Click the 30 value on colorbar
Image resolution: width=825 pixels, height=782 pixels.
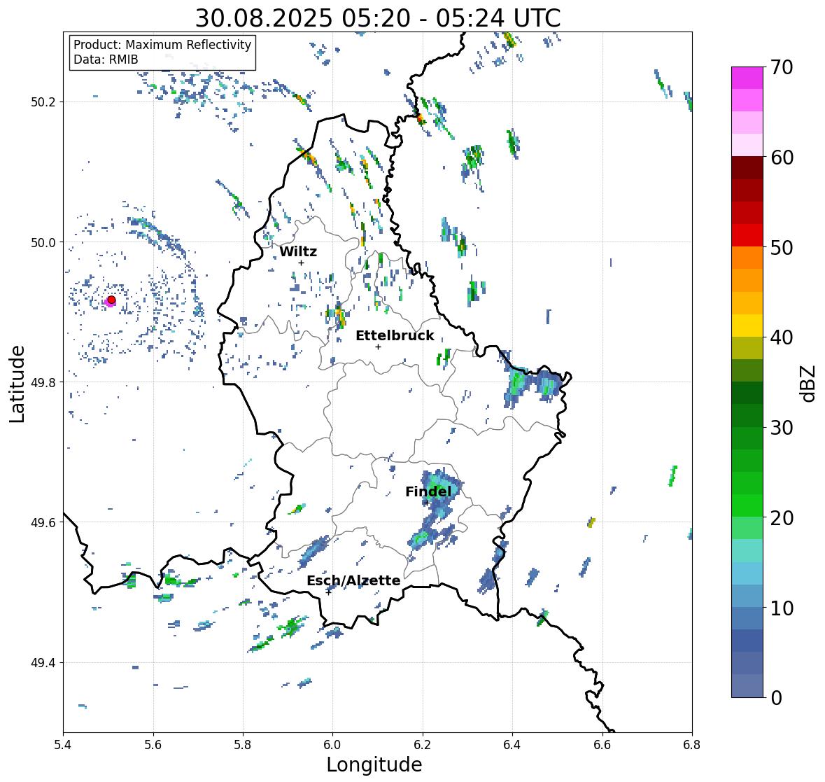[782, 428]
